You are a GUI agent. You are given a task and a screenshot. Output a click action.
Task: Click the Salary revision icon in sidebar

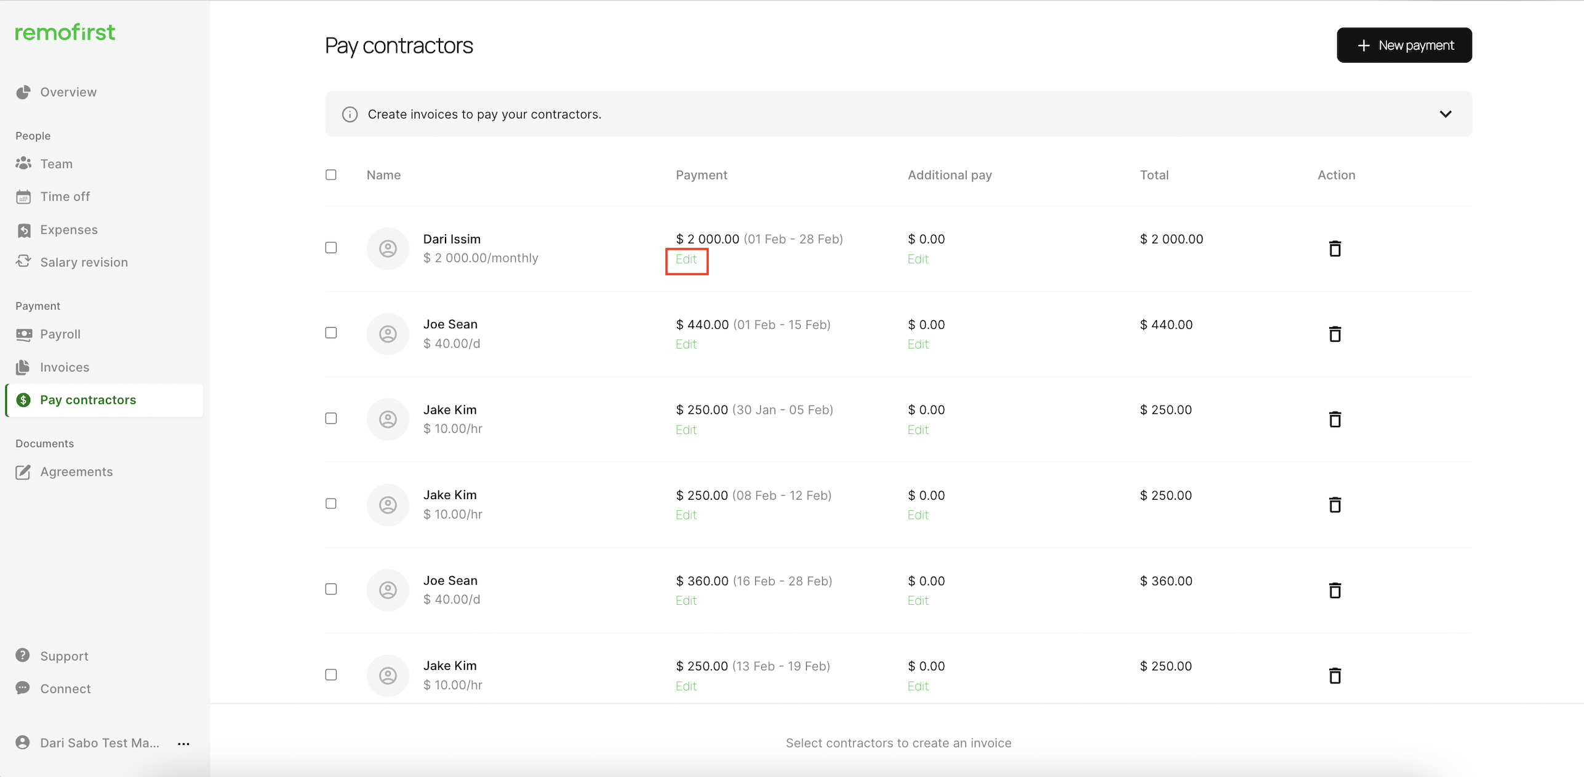23,262
